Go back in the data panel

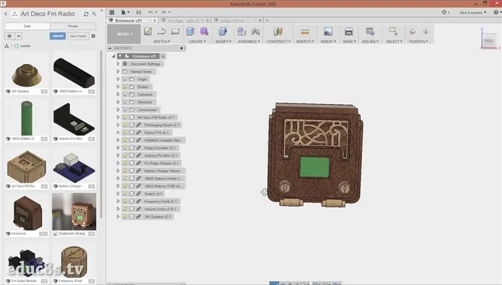pos(6,14)
